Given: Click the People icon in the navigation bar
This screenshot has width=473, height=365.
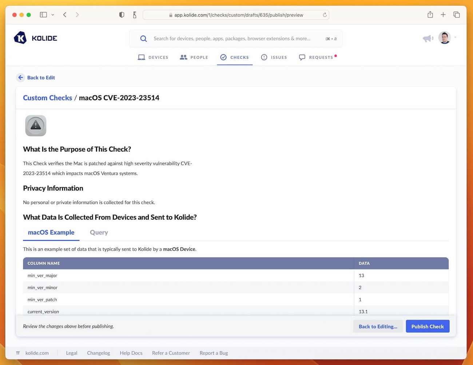Looking at the screenshot, I should [183, 57].
